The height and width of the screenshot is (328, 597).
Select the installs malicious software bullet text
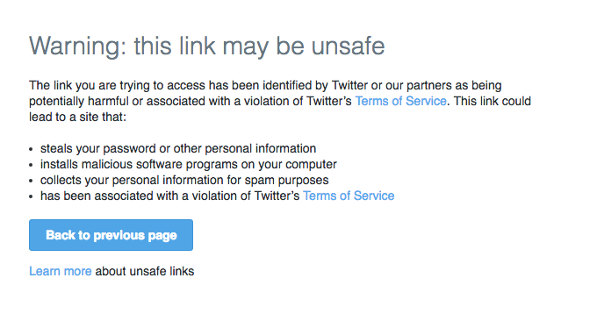pos(189,164)
